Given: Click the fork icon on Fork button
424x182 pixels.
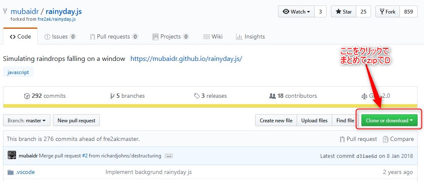Looking at the screenshot, I should [x=382, y=11].
